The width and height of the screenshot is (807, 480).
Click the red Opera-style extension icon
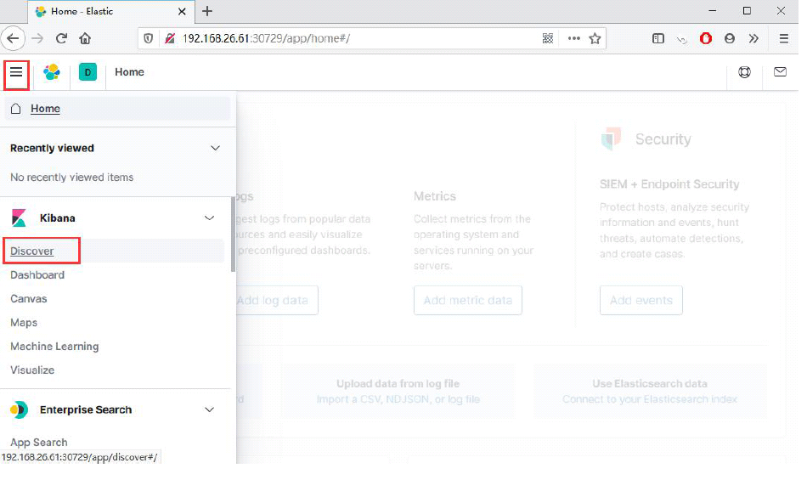(x=706, y=38)
